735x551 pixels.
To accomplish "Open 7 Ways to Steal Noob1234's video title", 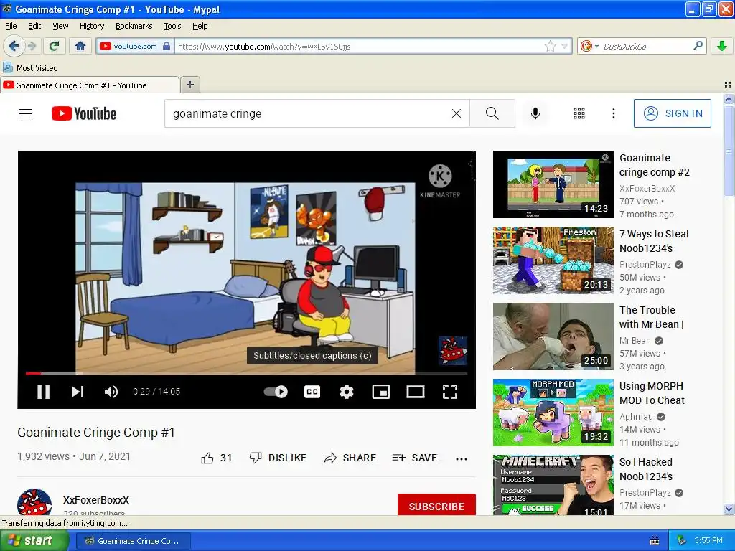I will (x=654, y=241).
